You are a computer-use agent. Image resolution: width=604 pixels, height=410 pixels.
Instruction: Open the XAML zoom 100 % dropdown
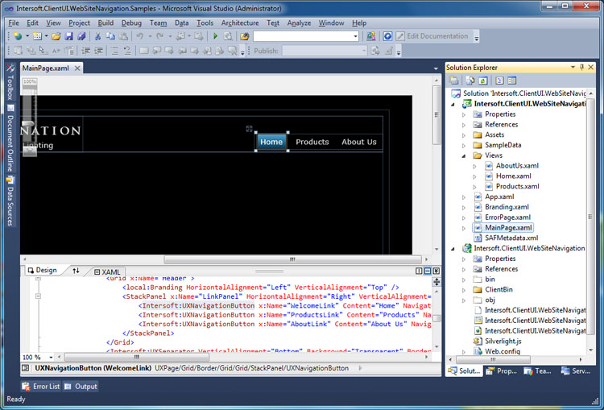point(51,357)
